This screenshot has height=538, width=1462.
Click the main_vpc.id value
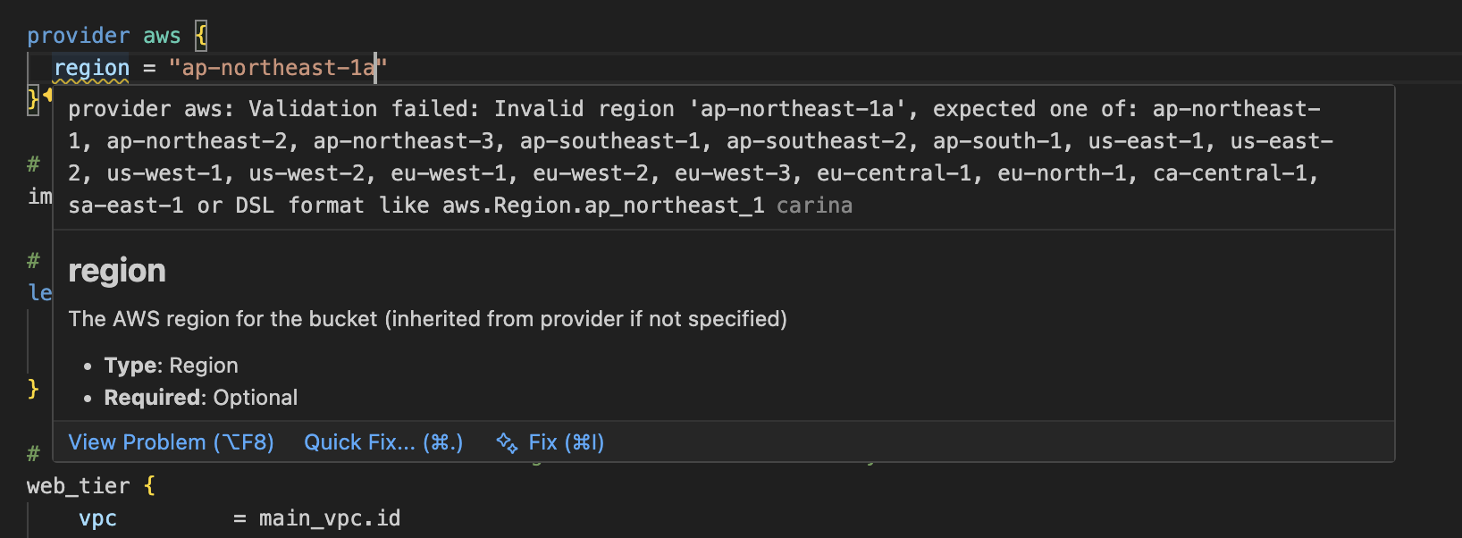tap(329, 518)
